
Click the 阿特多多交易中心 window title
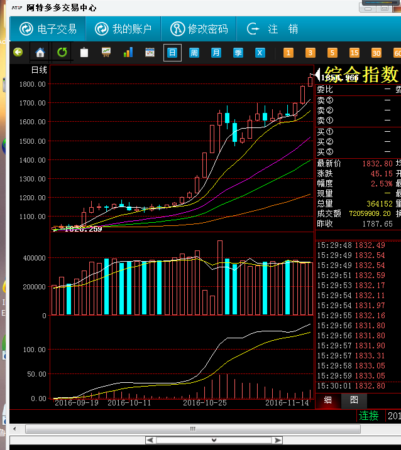pos(61,8)
